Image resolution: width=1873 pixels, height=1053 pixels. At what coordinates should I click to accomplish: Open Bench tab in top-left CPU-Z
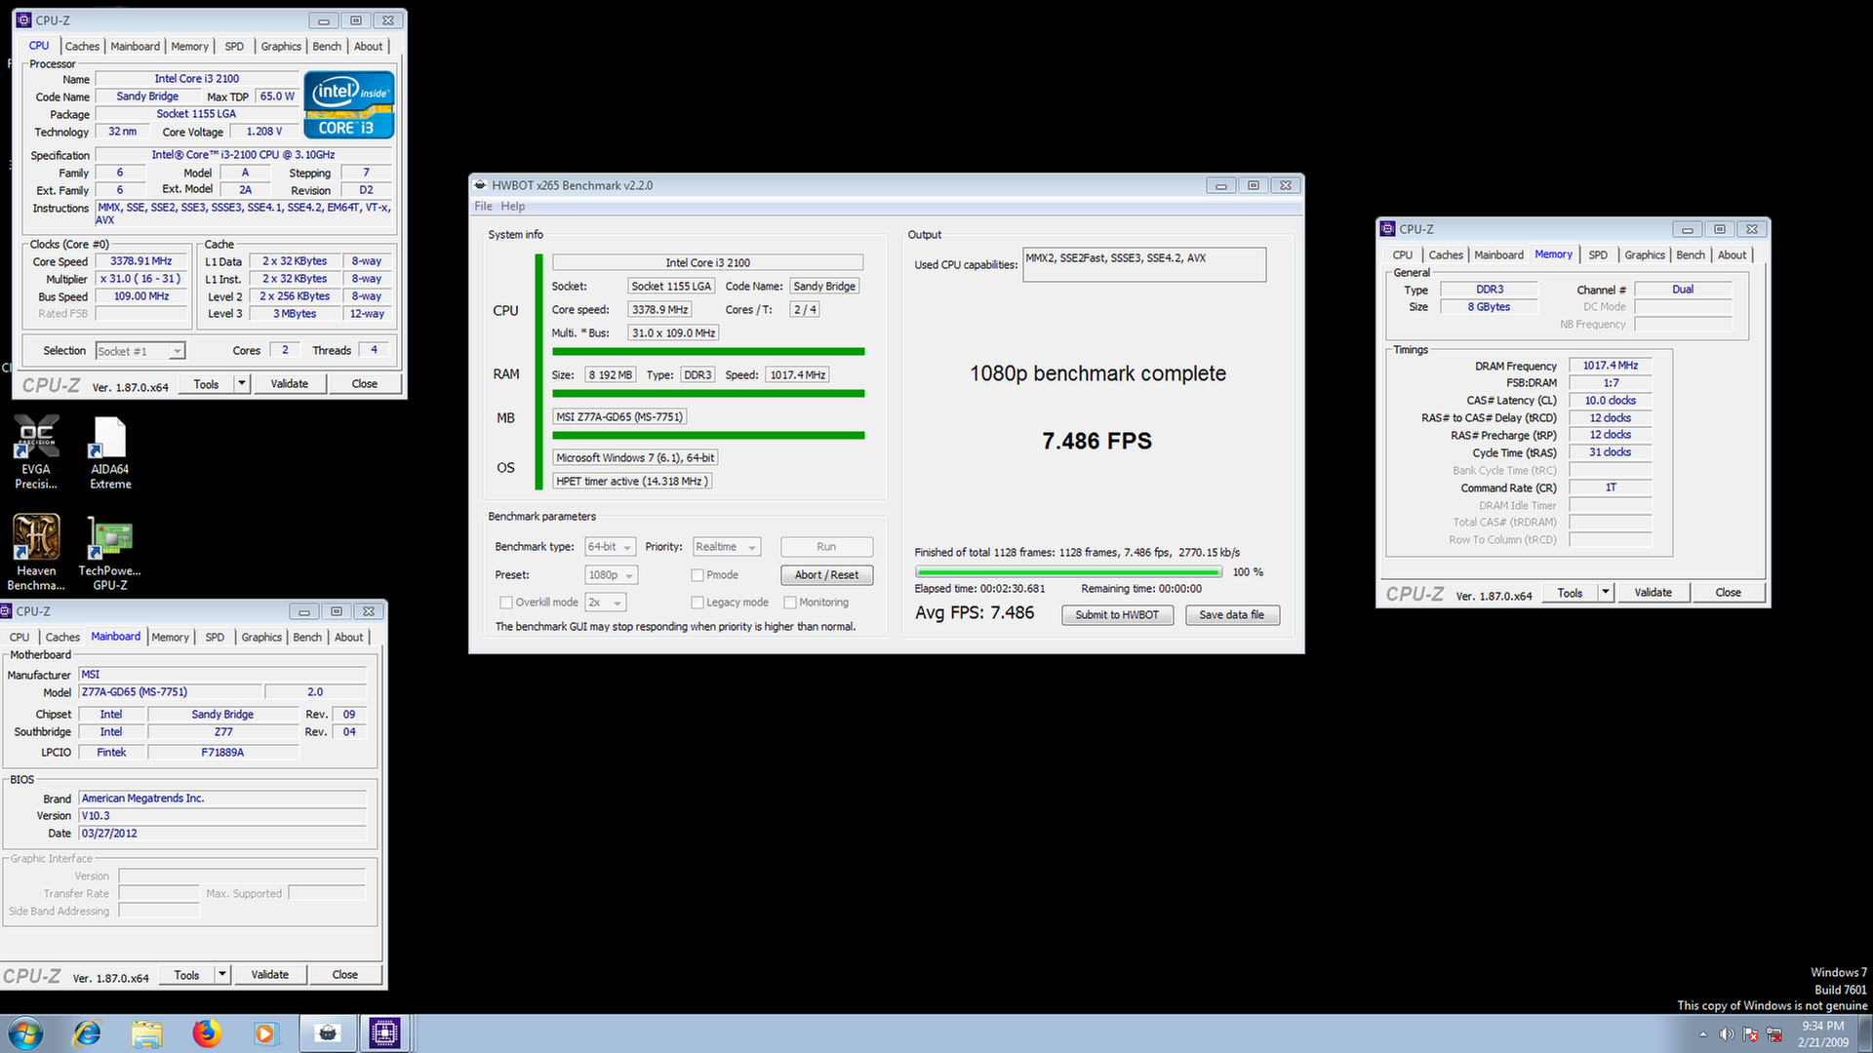pos(327,47)
